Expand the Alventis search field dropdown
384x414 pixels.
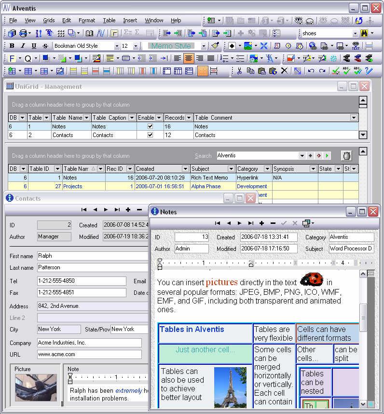coord(302,155)
